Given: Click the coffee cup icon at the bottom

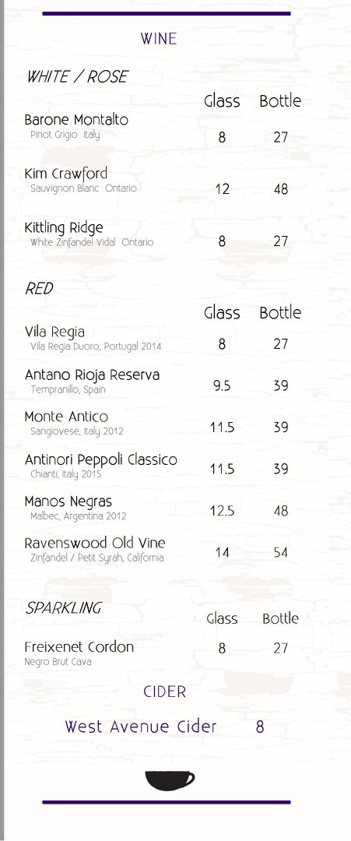Looking at the screenshot, I should click(170, 781).
